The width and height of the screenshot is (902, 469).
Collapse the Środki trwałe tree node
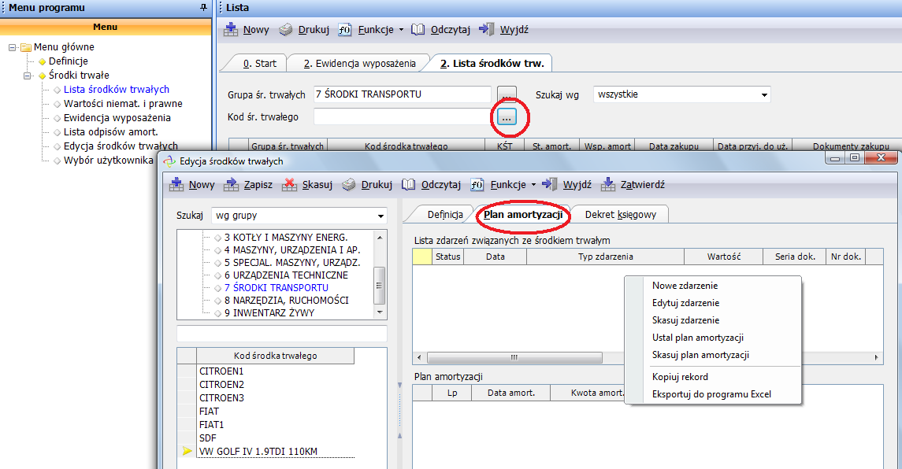27,76
